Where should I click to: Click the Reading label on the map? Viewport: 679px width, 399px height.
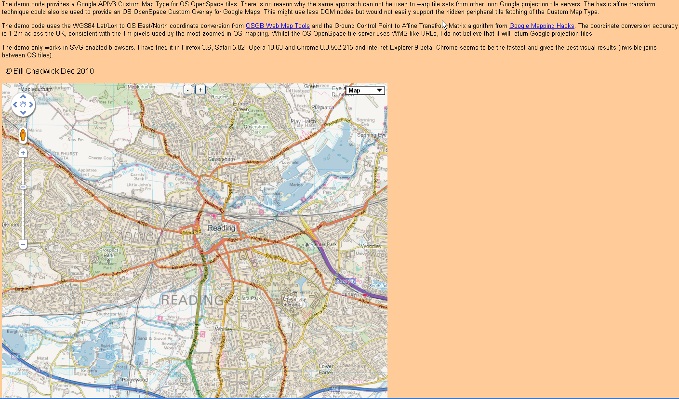click(222, 227)
